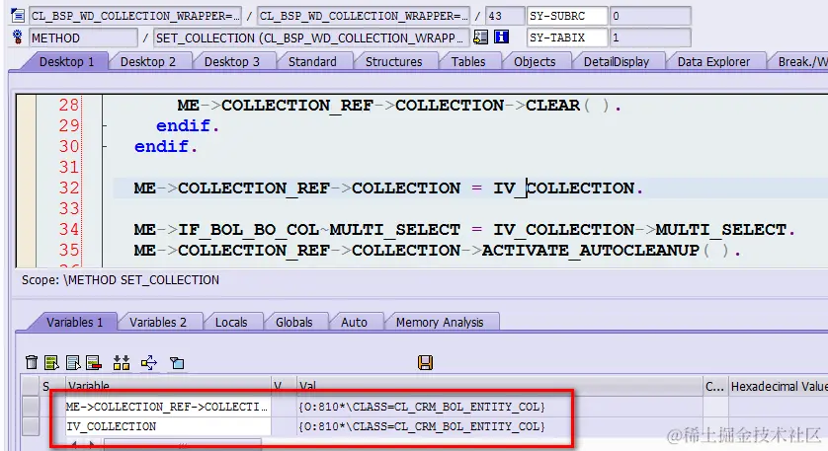
Task: Click the SY-TABIX value field showing 1
Action: click(650, 38)
